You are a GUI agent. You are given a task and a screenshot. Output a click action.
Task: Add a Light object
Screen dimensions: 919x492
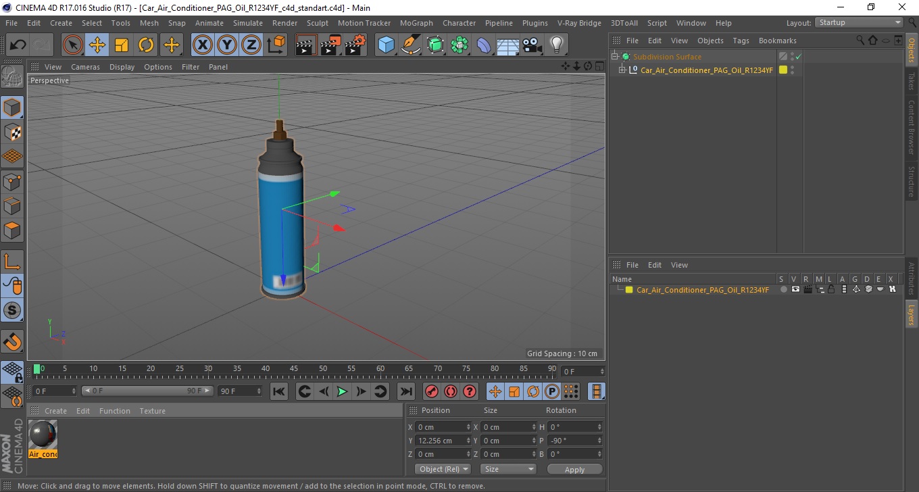pos(557,45)
